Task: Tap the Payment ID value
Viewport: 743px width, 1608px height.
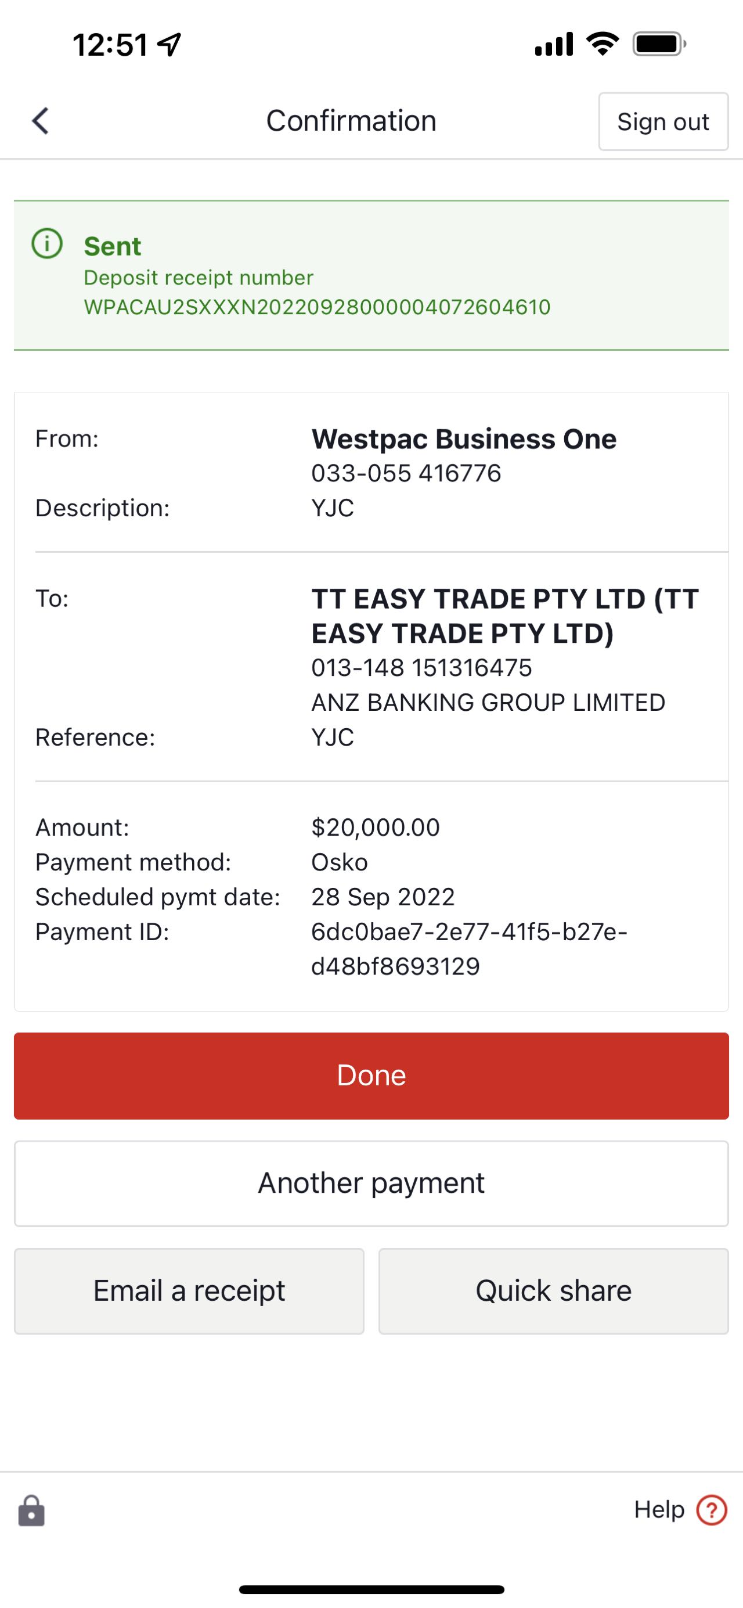Action: (469, 949)
